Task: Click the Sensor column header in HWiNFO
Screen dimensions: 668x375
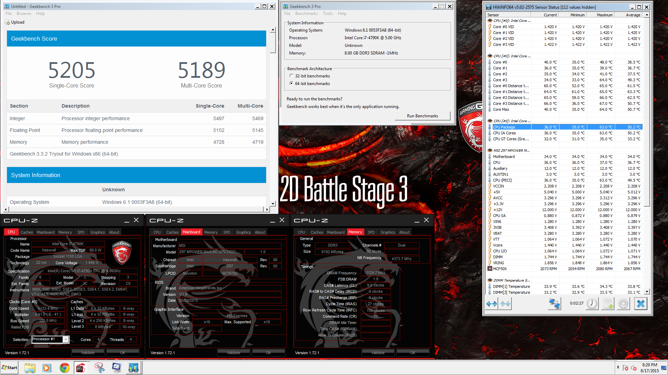Action: click(508, 15)
